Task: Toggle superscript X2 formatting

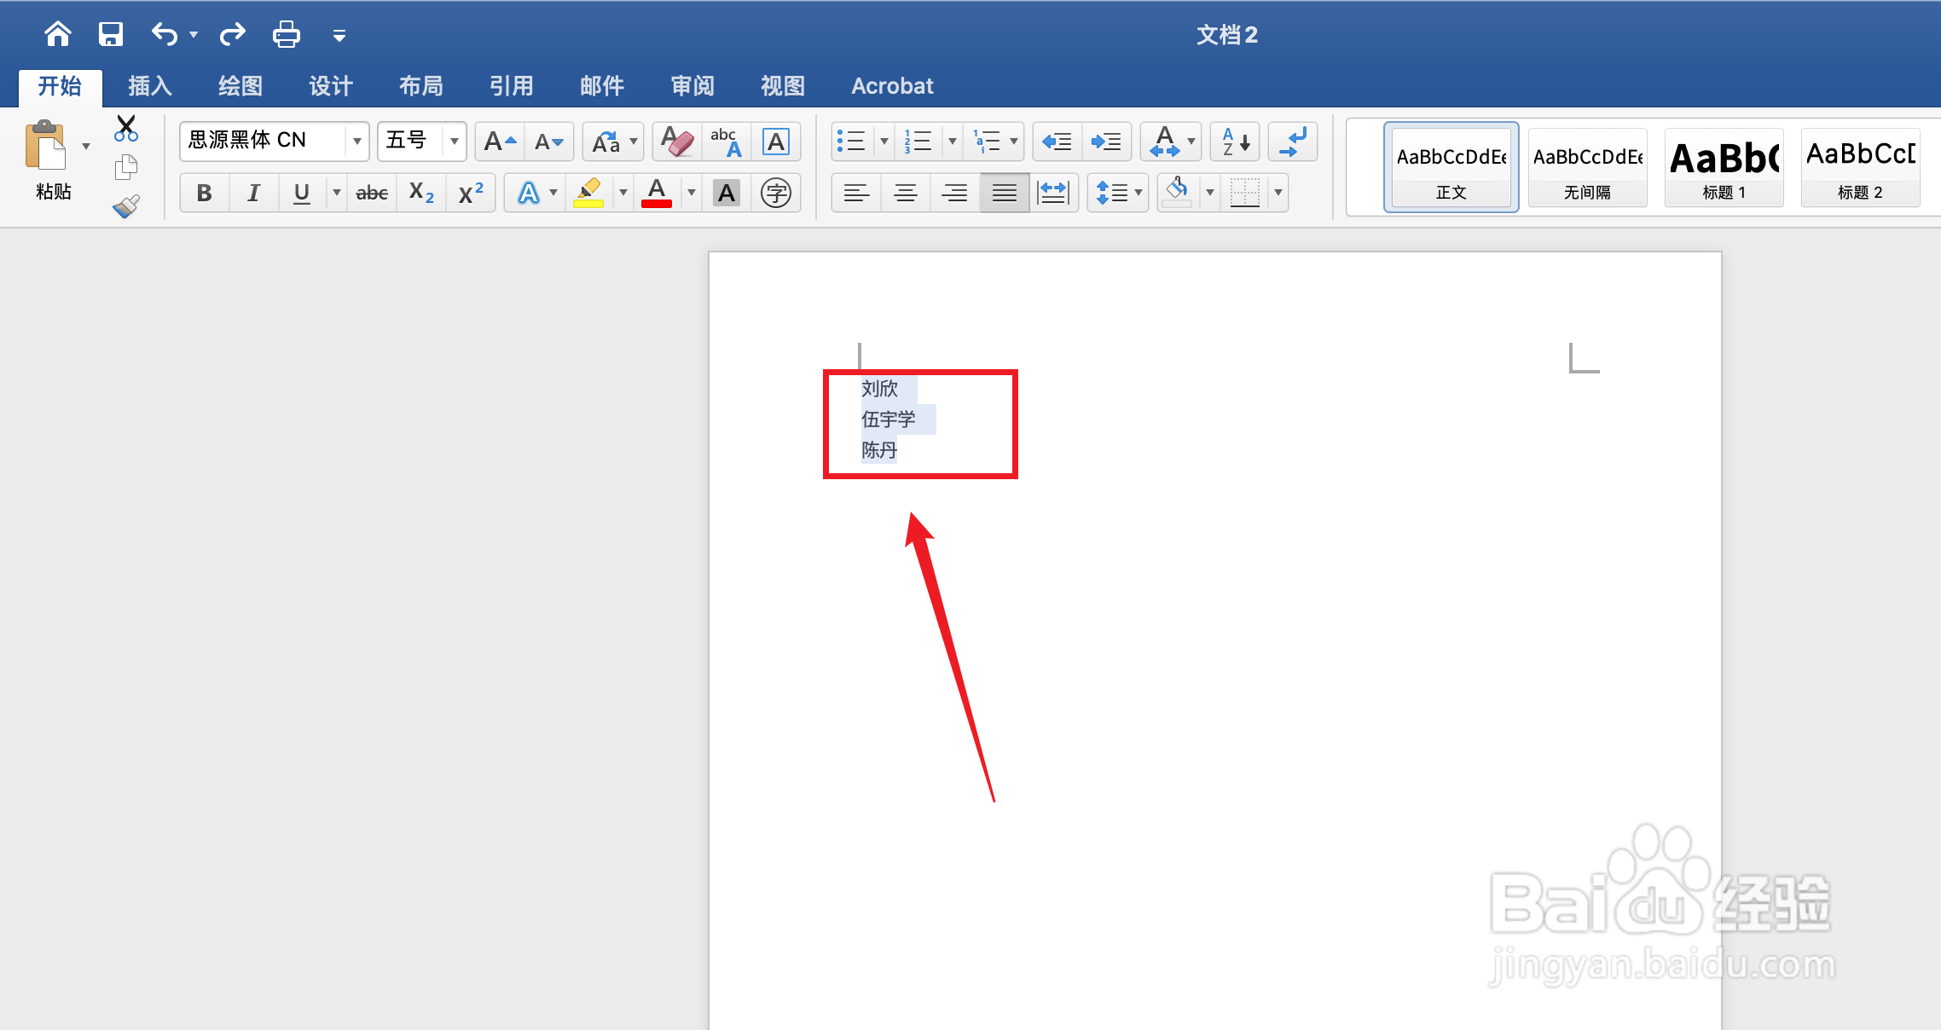Action: click(x=471, y=193)
